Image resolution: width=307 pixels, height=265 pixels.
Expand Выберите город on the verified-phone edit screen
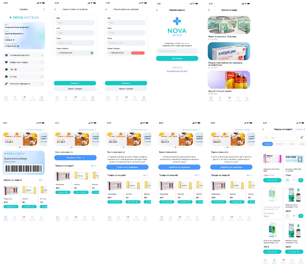[x=75, y=43]
